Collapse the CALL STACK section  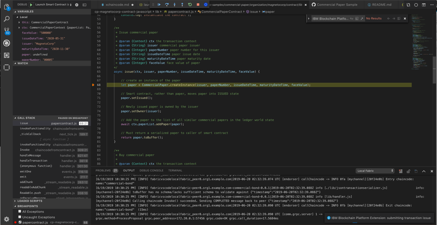pyautogui.click(x=52, y=118)
